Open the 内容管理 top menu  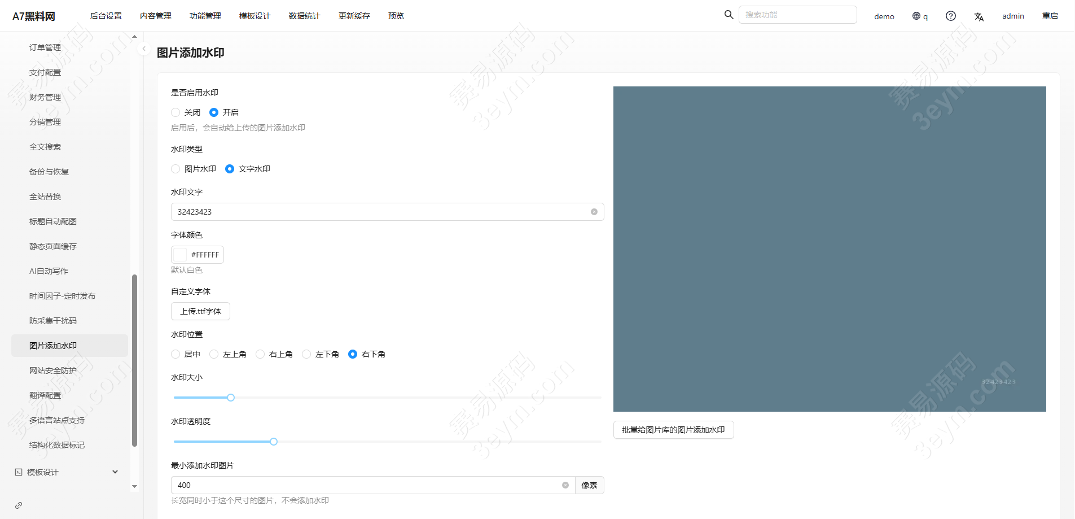pos(155,16)
